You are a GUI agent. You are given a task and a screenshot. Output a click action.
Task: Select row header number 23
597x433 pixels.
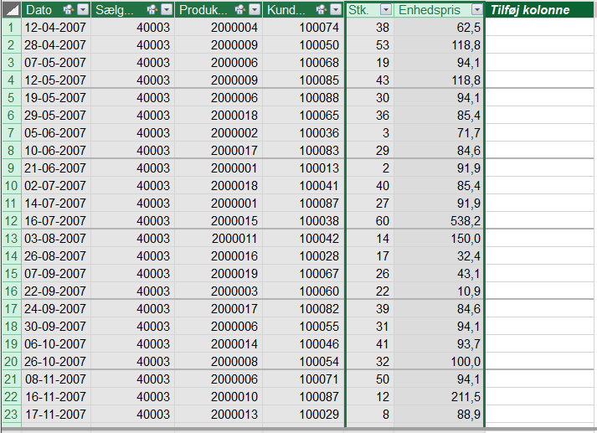12,415
